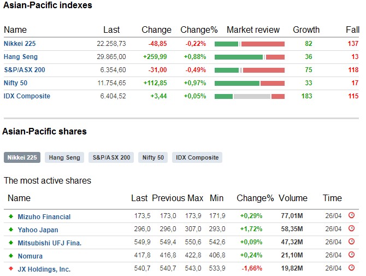The width and height of the screenshot is (366, 276).
Task: Show the IDX Composite shares tab
Action: (x=197, y=157)
